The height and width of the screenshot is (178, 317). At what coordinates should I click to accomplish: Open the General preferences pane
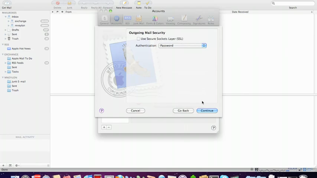click(x=104, y=20)
